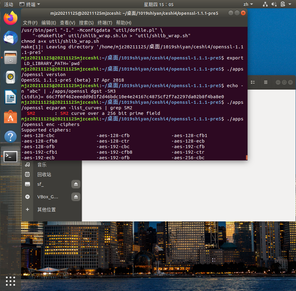Screen dimensions: 296x291
Task: Open the 帮助(H) menu in terminal
Action: point(124,23)
